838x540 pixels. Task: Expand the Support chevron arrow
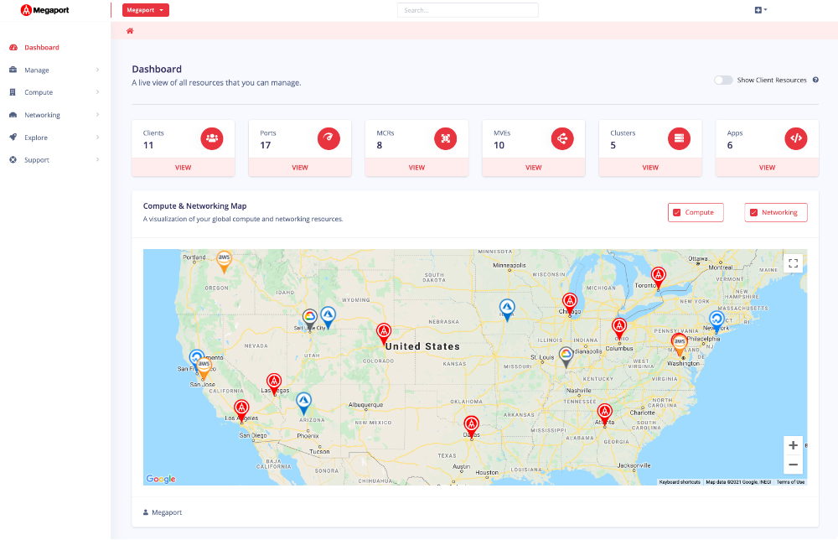(x=97, y=160)
